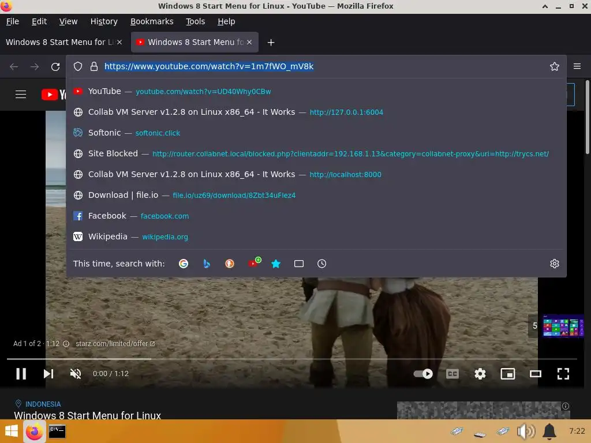Select the Site Blocked suggestion
Viewport: 591px width, 443px height.
coord(316,153)
